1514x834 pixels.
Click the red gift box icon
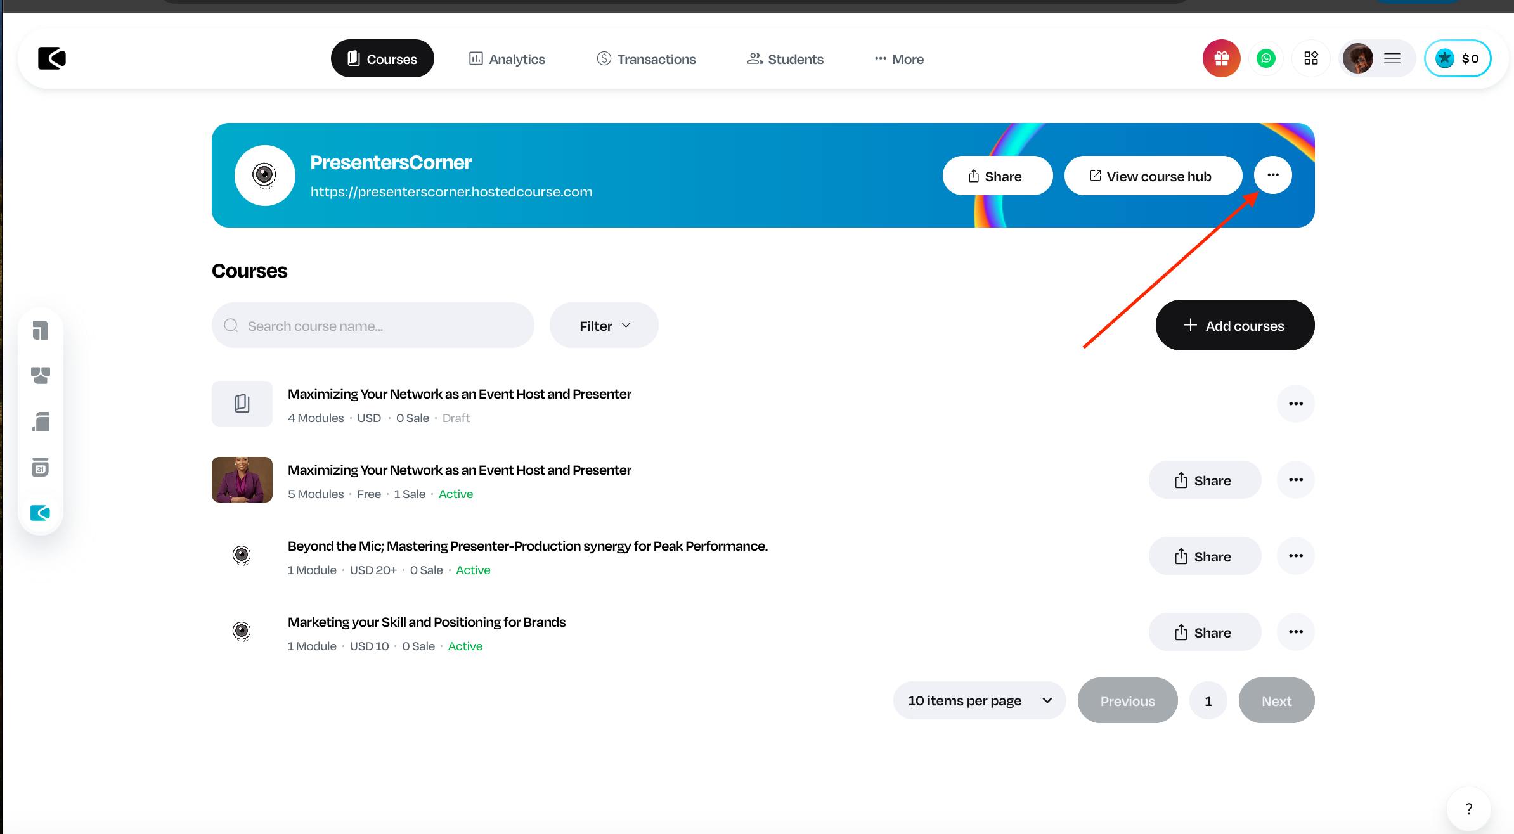[1221, 58]
